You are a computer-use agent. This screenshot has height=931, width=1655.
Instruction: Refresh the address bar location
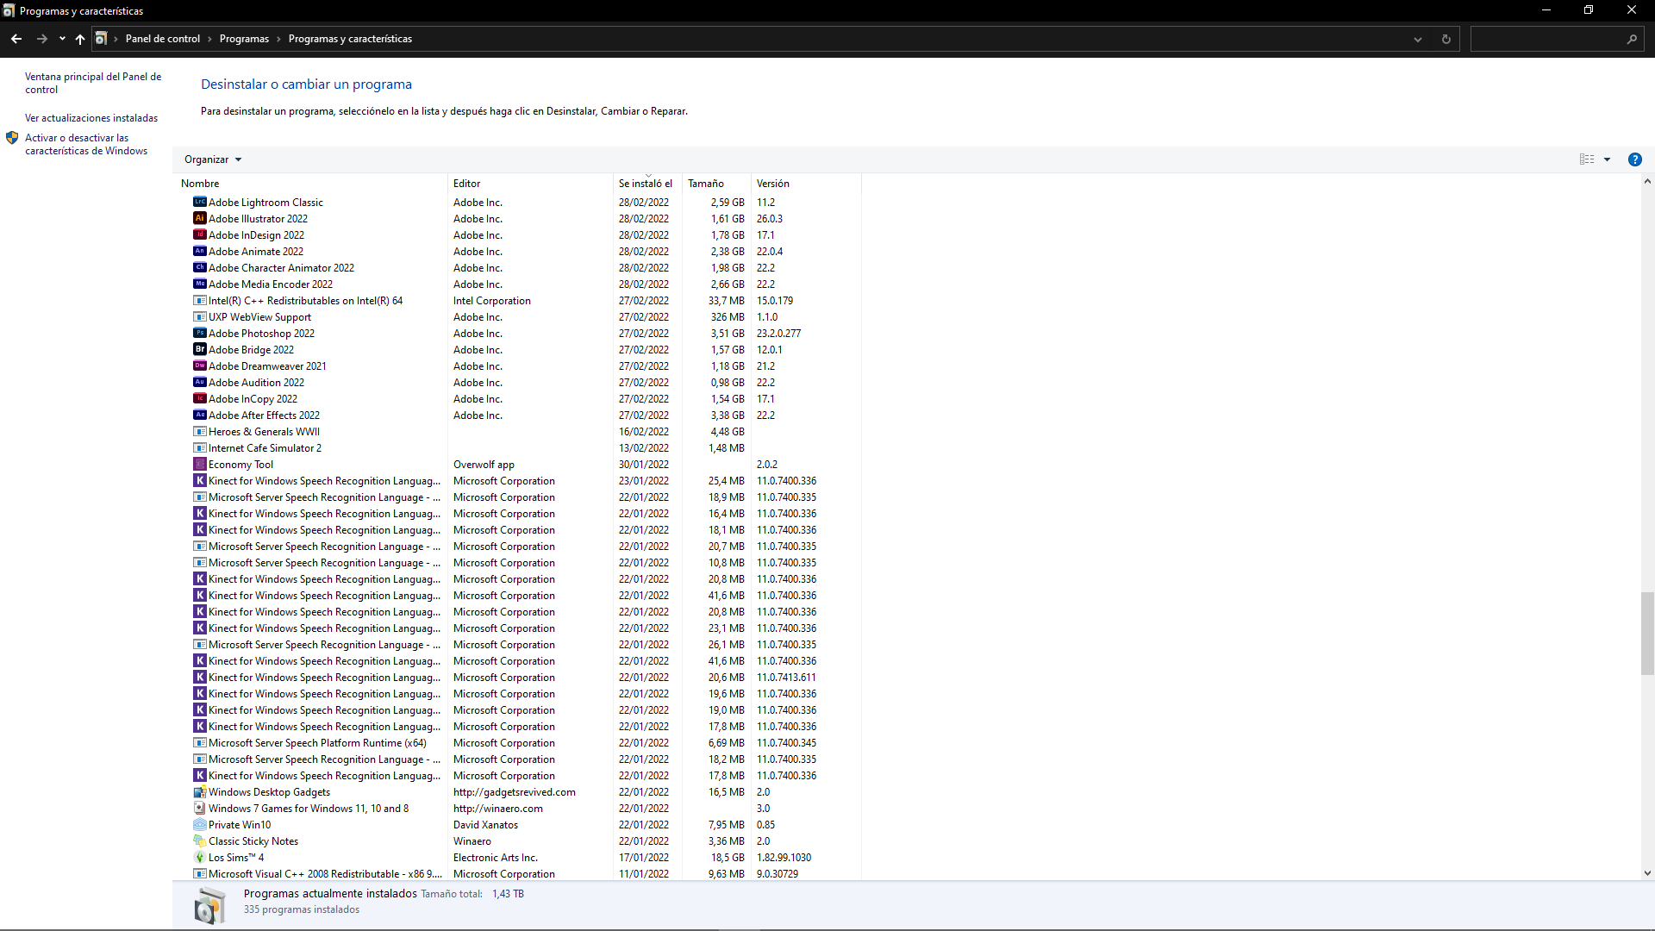coord(1446,39)
